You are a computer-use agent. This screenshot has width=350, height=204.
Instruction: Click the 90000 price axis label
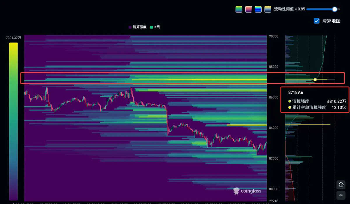point(274,36)
